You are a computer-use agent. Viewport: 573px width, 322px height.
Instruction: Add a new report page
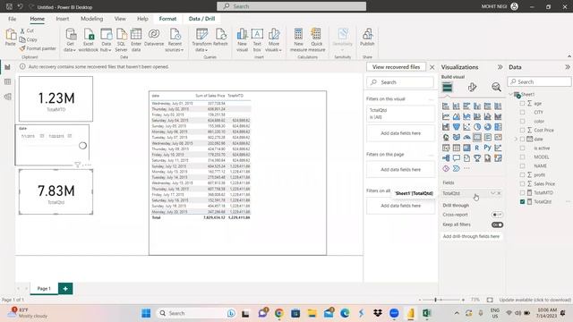[65, 288]
